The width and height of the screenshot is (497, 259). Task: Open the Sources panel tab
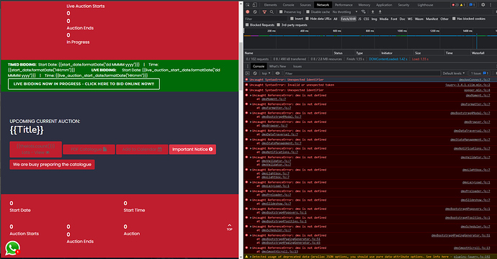click(305, 5)
